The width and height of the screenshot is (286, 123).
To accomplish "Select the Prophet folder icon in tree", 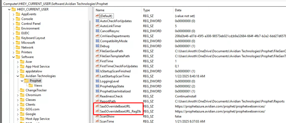I will [26, 81].
